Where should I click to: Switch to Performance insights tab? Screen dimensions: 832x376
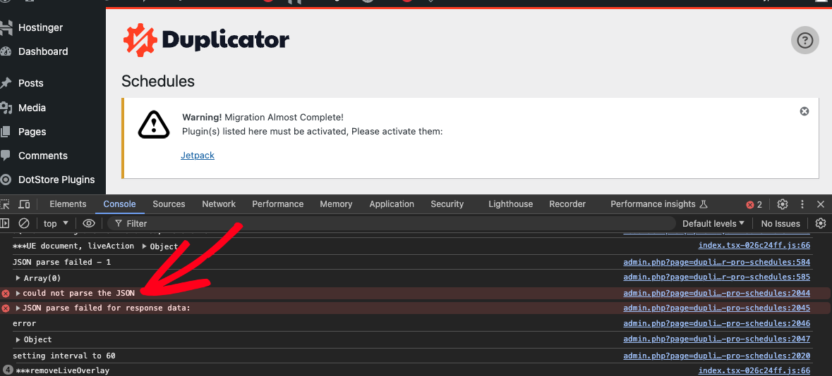click(x=659, y=204)
